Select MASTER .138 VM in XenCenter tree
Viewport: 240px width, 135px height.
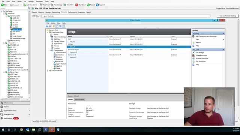(15, 45)
